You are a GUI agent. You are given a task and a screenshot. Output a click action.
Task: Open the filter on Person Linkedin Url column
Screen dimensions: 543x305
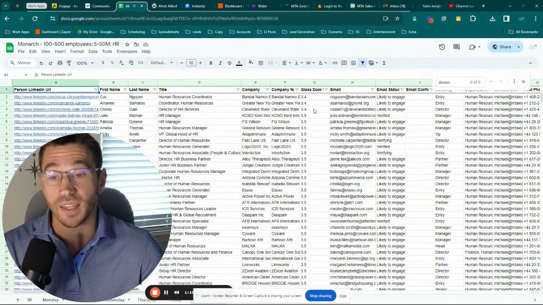click(x=95, y=90)
